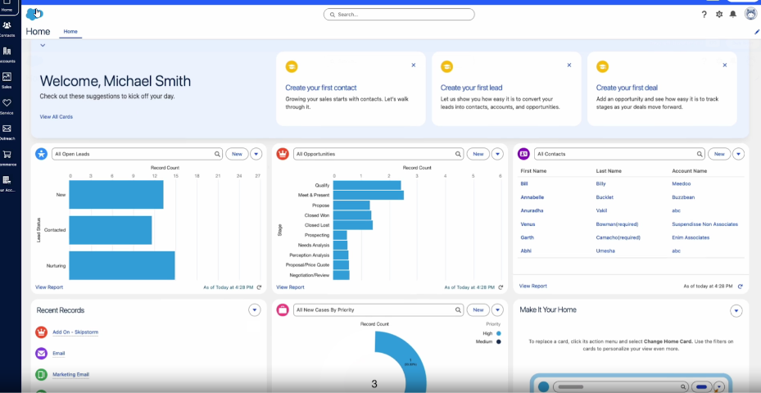Screen dimensions: 761x393
Task: Open the Help question mark icon
Action: click(704, 15)
